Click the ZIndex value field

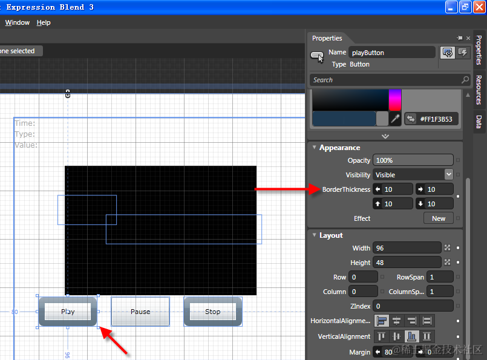pos(413,306)
